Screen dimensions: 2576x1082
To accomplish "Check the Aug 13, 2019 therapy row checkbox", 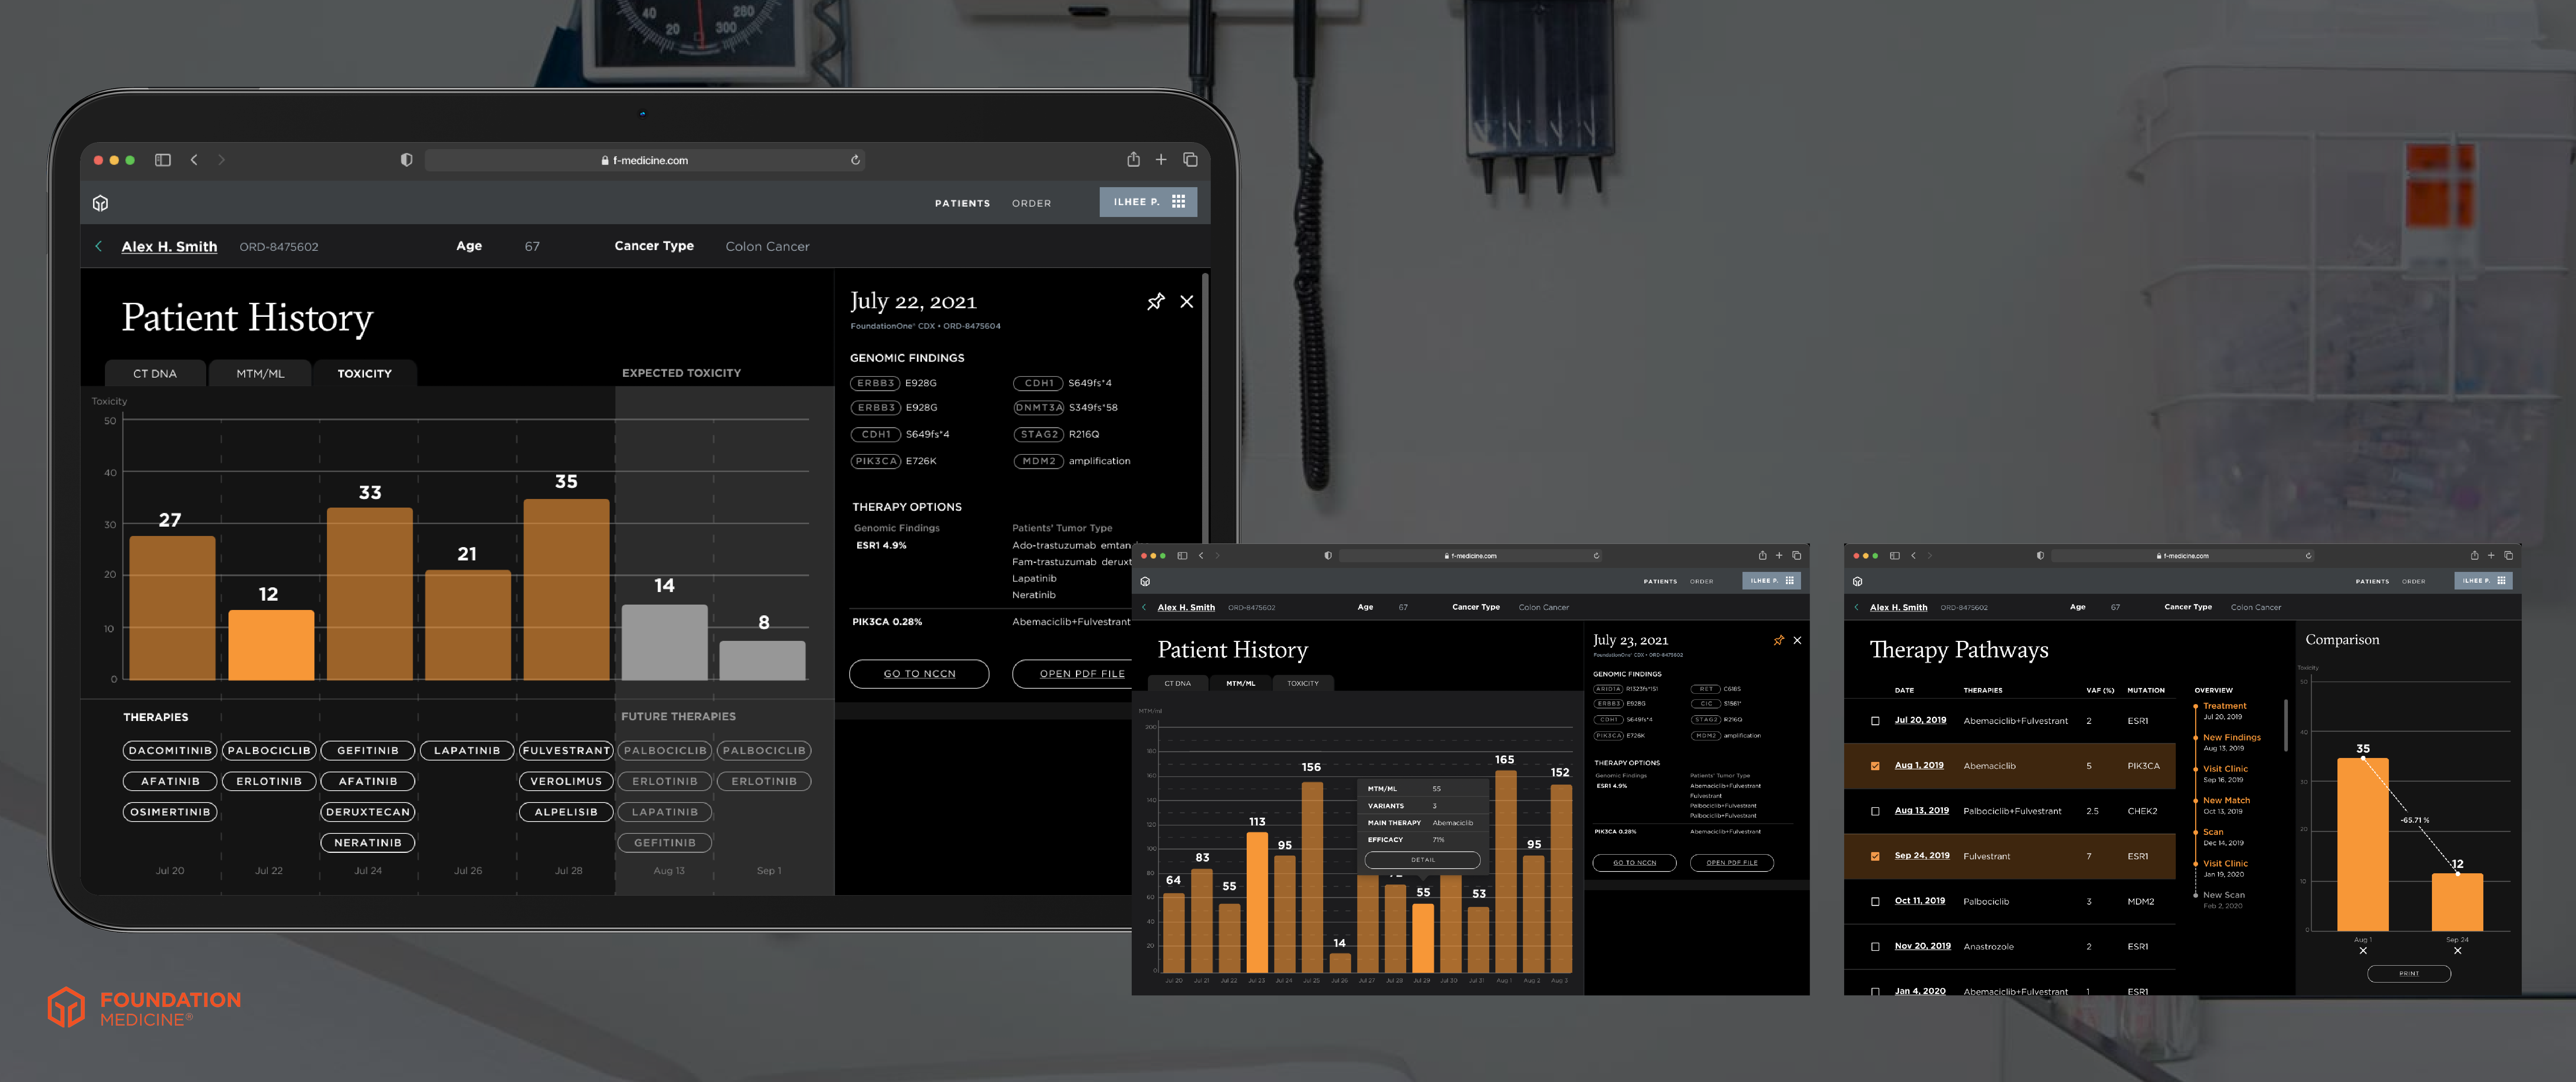I will 1875,811.
